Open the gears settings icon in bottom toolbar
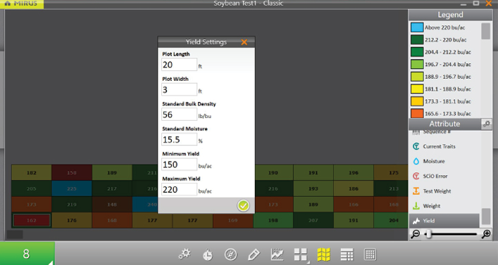 pyautogui.click(x=185, y=254)
